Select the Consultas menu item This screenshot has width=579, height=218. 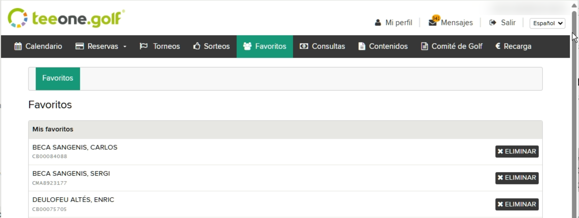(322, 46)
